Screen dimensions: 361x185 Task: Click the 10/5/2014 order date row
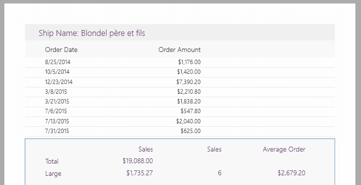tap(57, 72)
